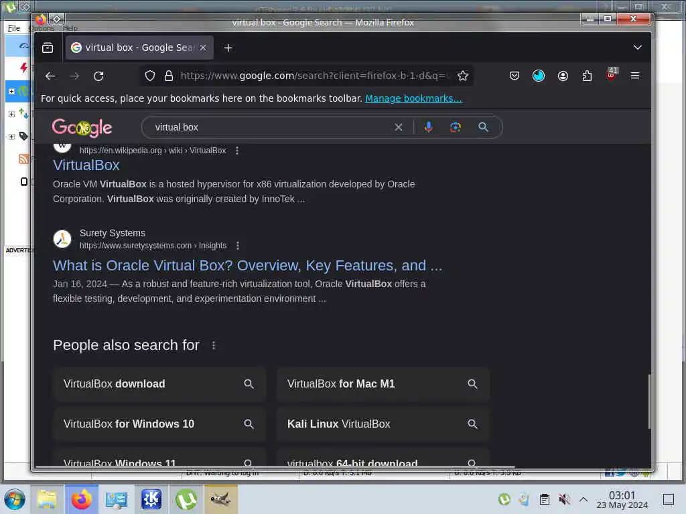Open Google Lens image search
The height and width of the screenshot is (514, 686).
coord(456,127)
